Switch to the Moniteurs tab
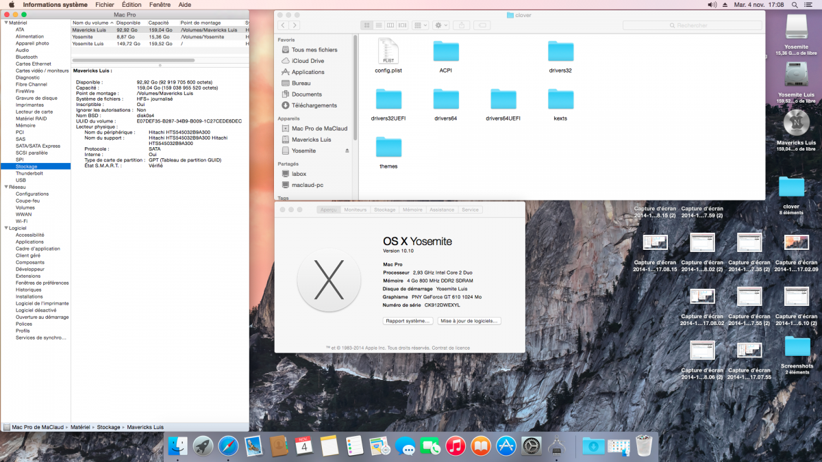The height and width of the screenshot is (462, 822). coord(356,209)
